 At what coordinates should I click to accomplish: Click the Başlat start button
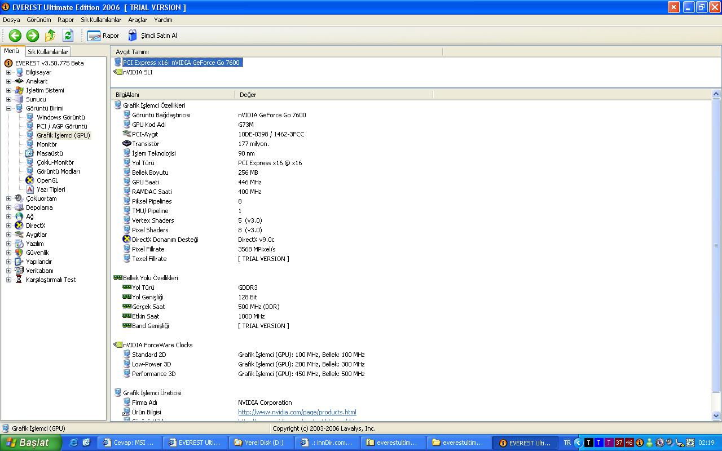pyautogui.click(x=31, y=443)
